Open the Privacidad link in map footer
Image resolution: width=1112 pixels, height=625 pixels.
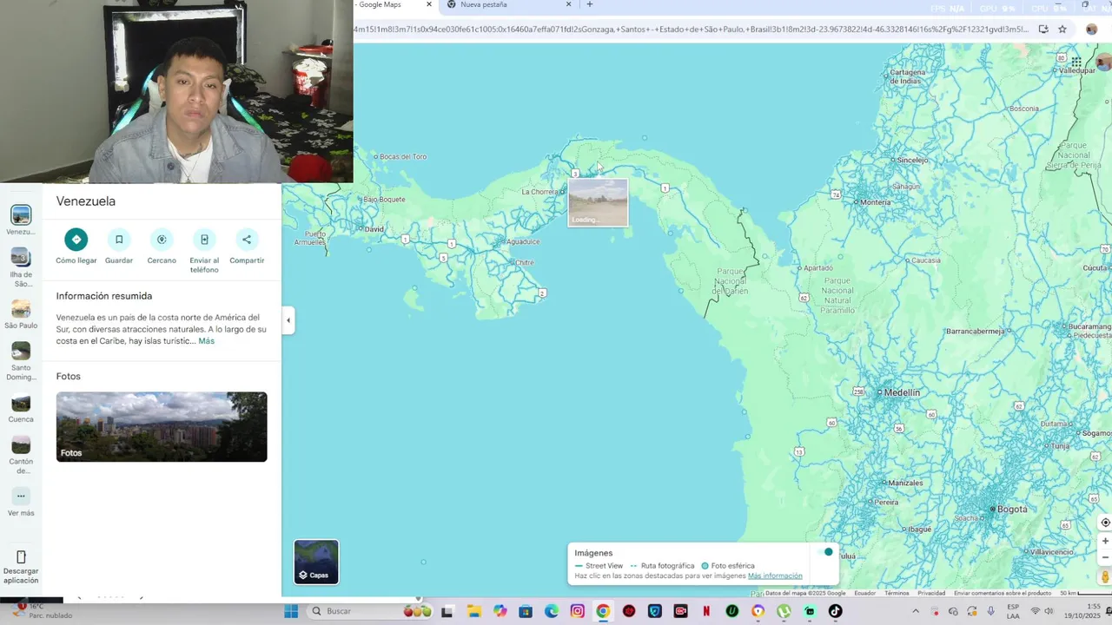pos(931,594)
